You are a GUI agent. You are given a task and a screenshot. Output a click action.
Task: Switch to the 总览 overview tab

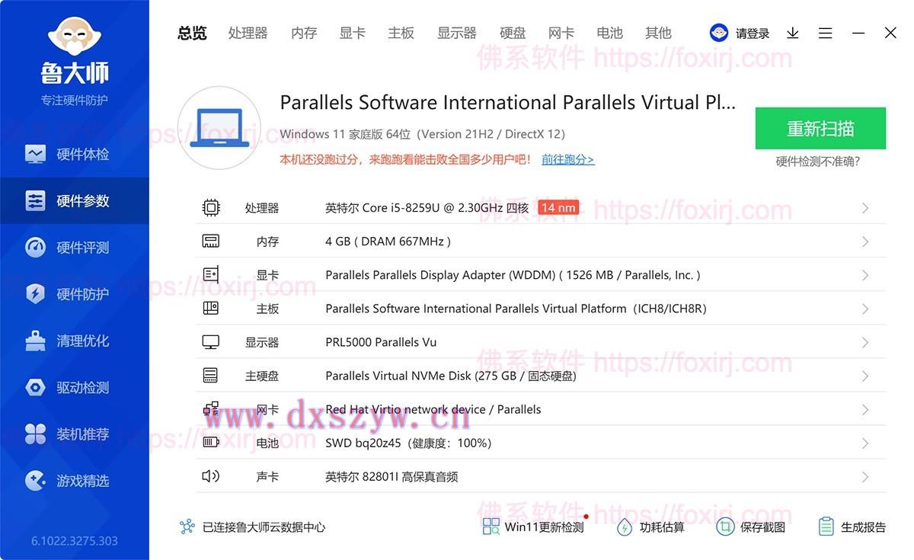192,33
